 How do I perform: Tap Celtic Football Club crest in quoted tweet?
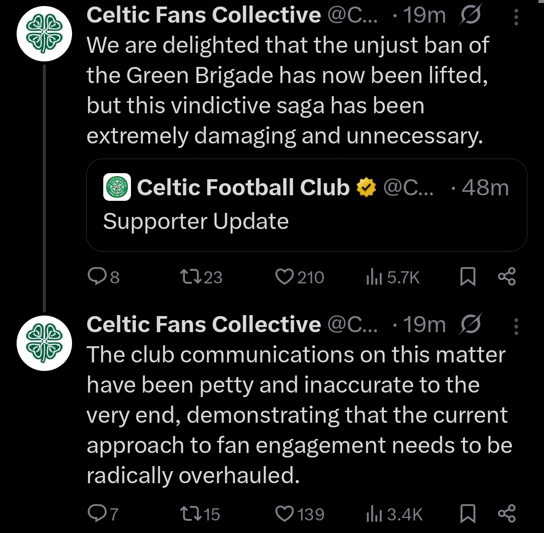(117, 188)
